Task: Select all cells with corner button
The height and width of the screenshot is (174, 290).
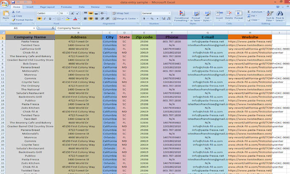Action: (3, 33)
